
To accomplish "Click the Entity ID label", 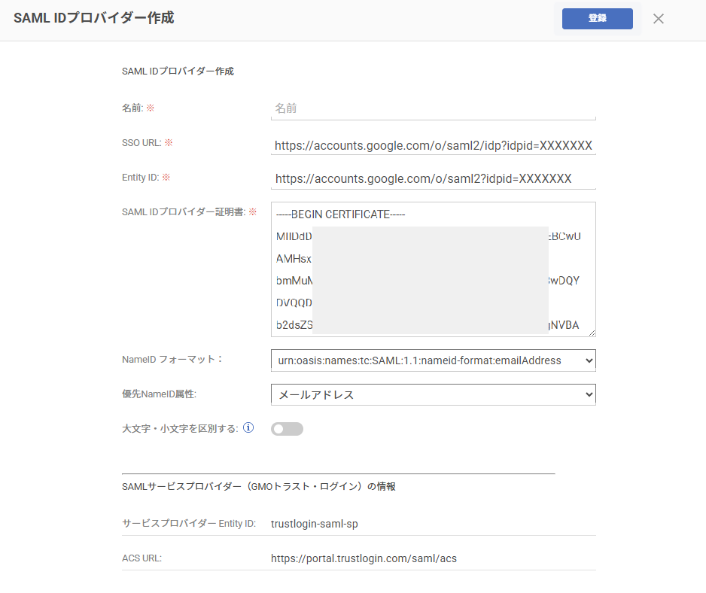I will tap(141, 178).
